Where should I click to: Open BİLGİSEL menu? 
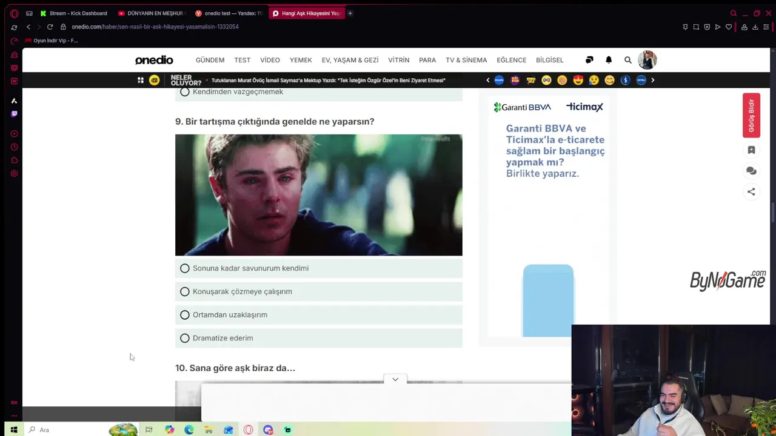point(549,60)
